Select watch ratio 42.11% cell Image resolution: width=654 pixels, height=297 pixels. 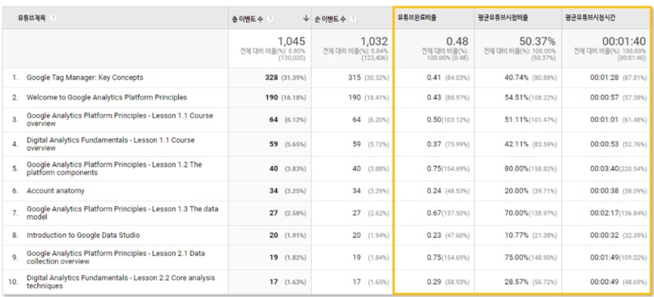[516, 144]
